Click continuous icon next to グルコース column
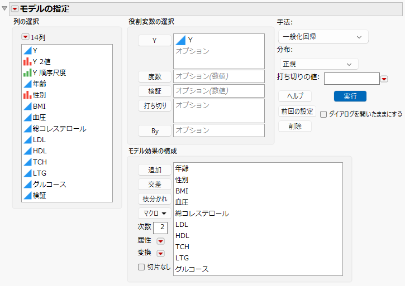This screenshot has width=405, height=286. point(27,185)
